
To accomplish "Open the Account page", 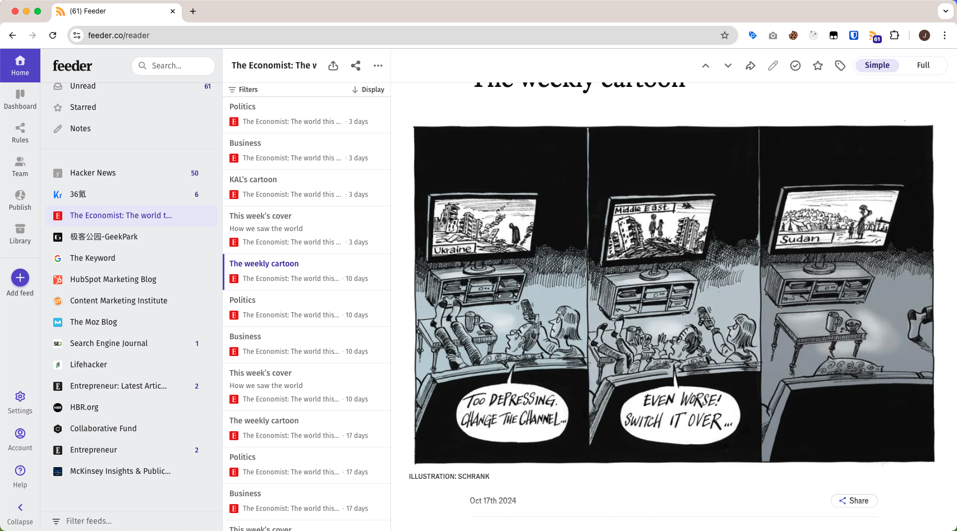I will 20,440.
